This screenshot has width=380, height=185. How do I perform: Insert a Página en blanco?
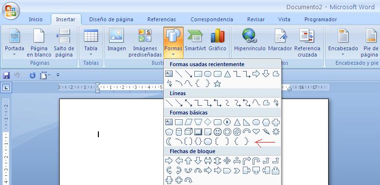click(x=39, y=43)
